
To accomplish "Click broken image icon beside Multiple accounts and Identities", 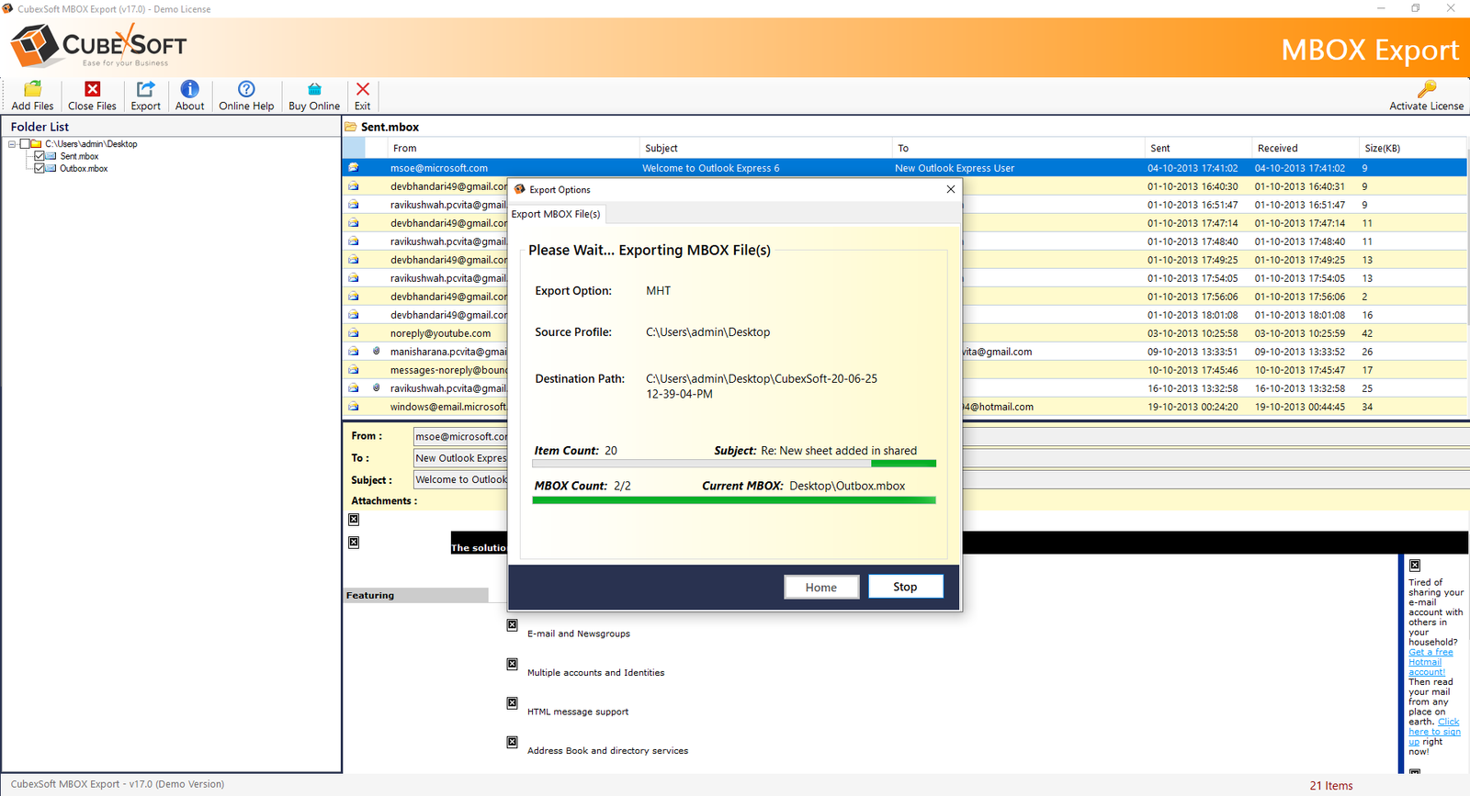I will coord(513,664).
